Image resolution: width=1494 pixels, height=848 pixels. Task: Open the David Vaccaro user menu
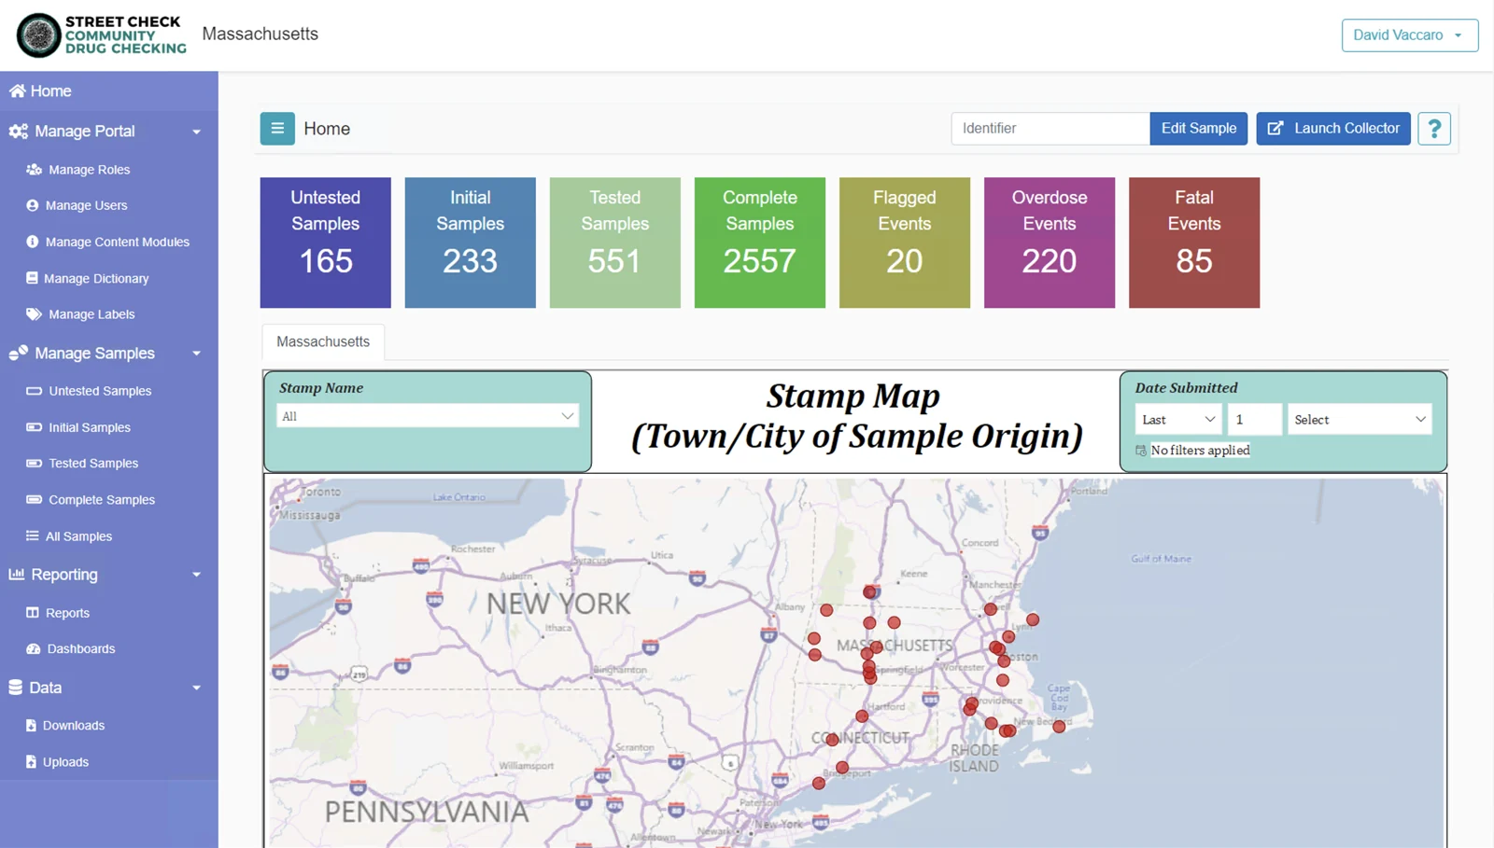coord(1410,35)
